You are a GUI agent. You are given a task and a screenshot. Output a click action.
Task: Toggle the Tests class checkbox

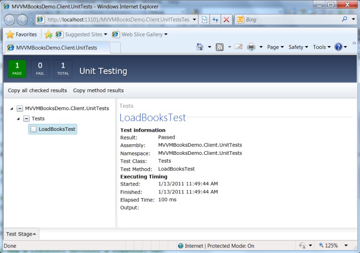pyautogui.click(x=27, y=118)
